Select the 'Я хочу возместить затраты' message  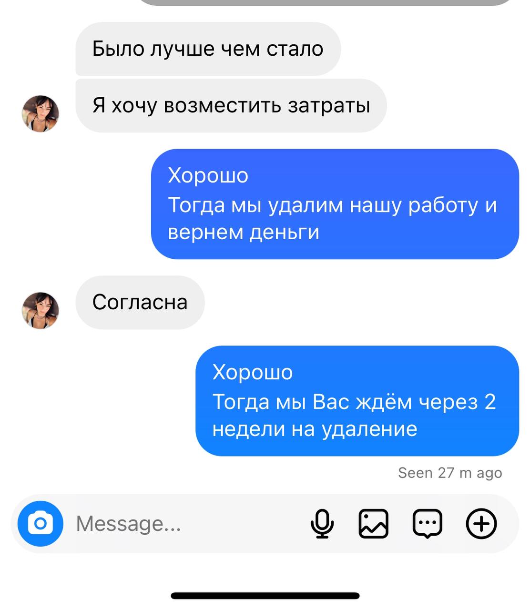click(x=231, y=105)
